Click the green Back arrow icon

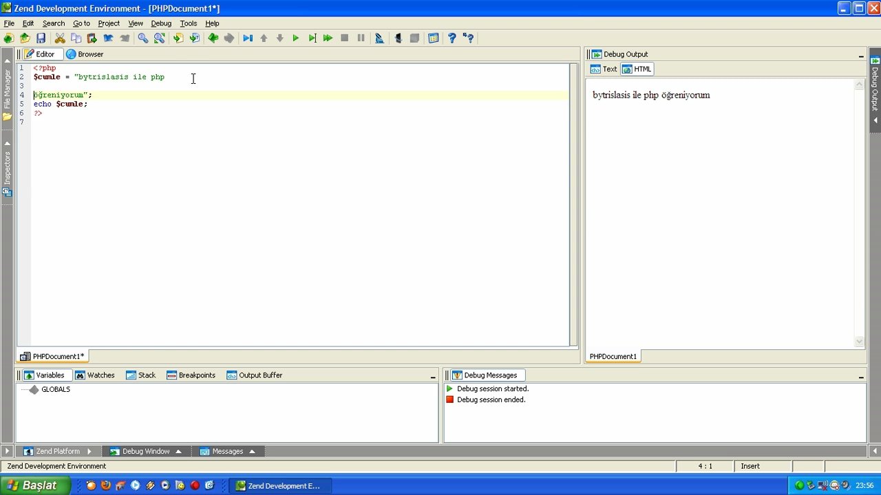point(213,38)
